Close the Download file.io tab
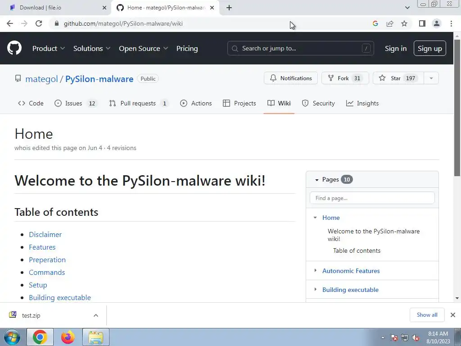The width and height of the screenshot is (461, 346). click(104, 8)
